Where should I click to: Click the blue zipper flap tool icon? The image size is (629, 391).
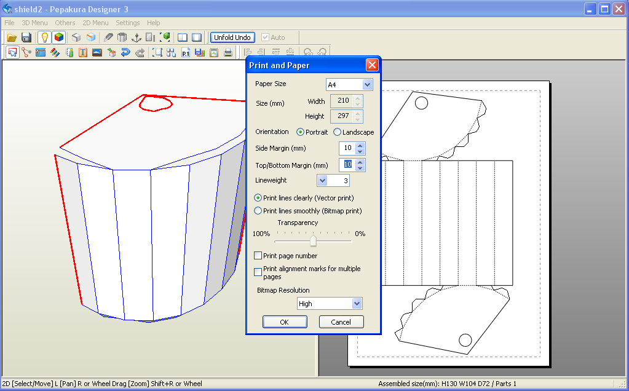coord(41,52)
